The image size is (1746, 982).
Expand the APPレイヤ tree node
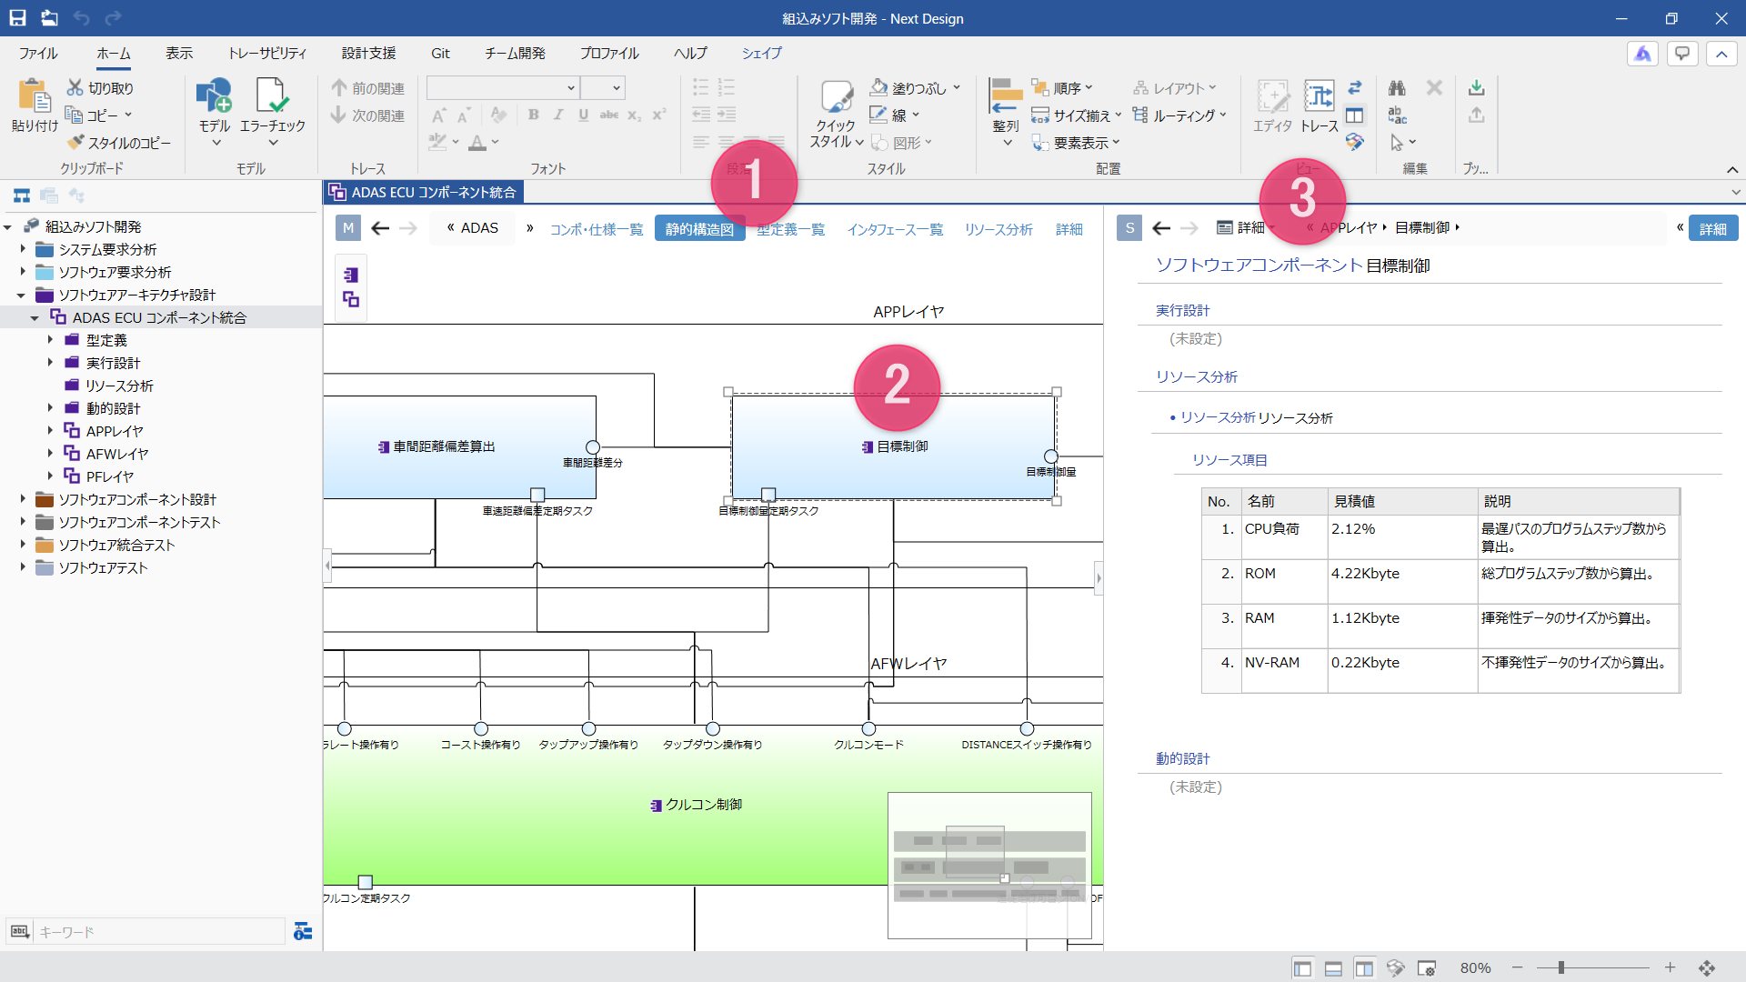tap(50, 430)
